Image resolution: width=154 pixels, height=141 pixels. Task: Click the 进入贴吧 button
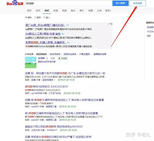point(121,3)
